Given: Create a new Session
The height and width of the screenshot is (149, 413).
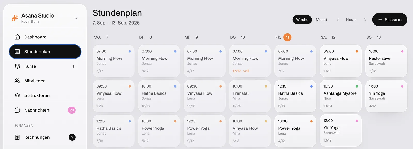Looking at the screenshot, I should coord(390,20).
